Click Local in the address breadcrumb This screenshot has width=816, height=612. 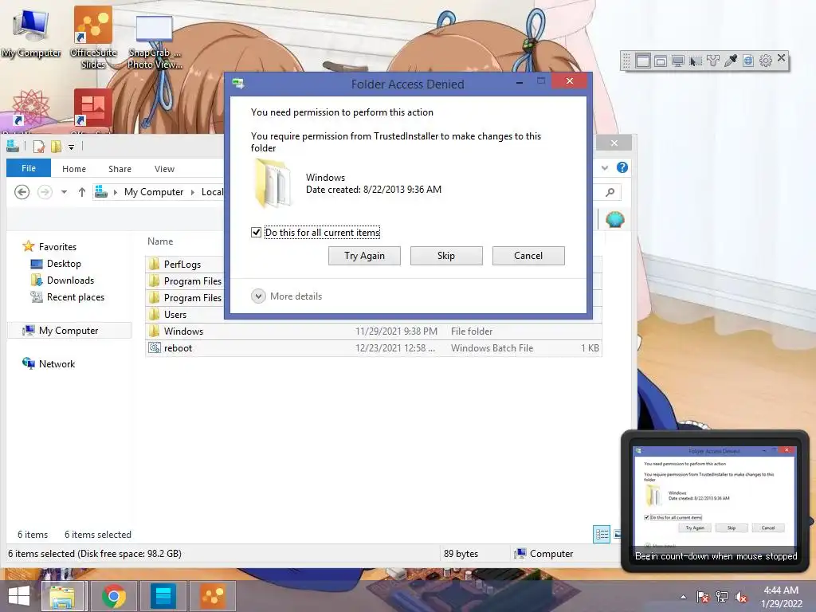[x=212, y=192]
